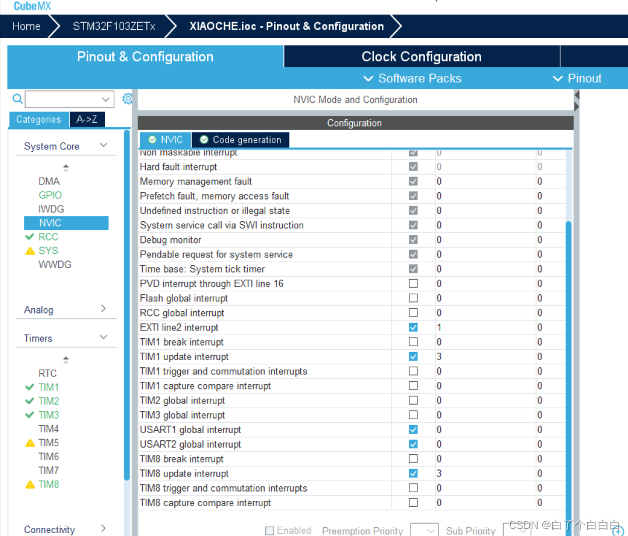628x536 pixels.
Task: Select the Categories tab
Action: (38, 120)
